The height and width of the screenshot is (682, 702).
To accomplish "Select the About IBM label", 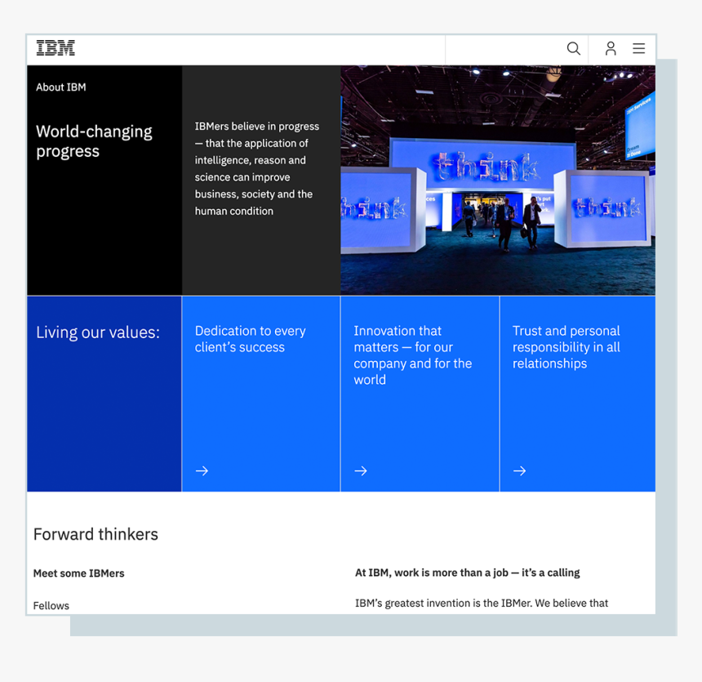I will (x=60, y=87).
